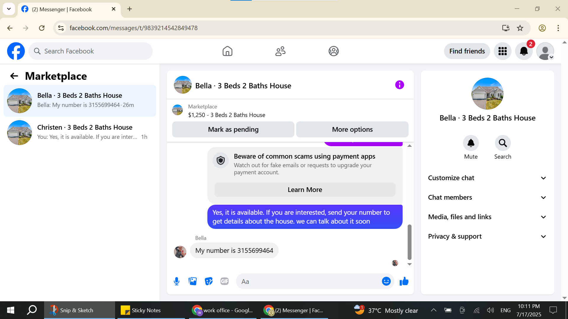Open the Facebook menu grid icon
Screen dimensions: 568x319
[x=502, y=51]
